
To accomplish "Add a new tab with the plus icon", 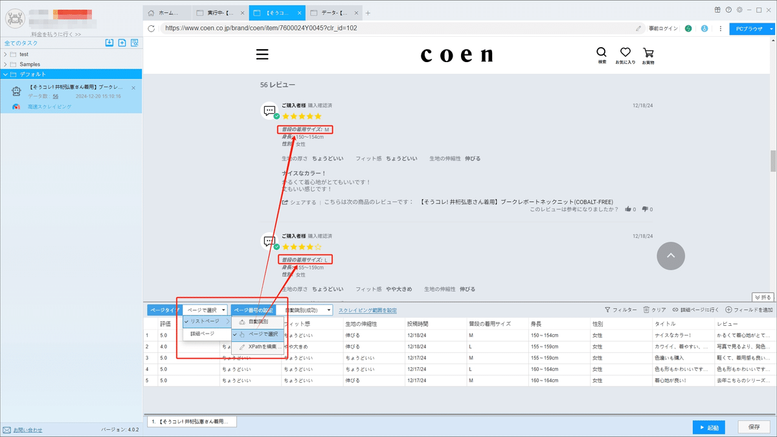I will click(368, 12).
